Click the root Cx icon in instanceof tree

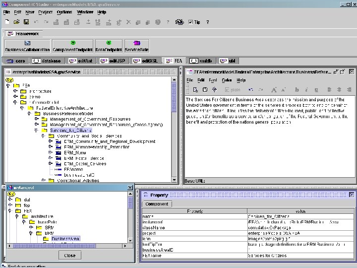[x=11, y=194]
